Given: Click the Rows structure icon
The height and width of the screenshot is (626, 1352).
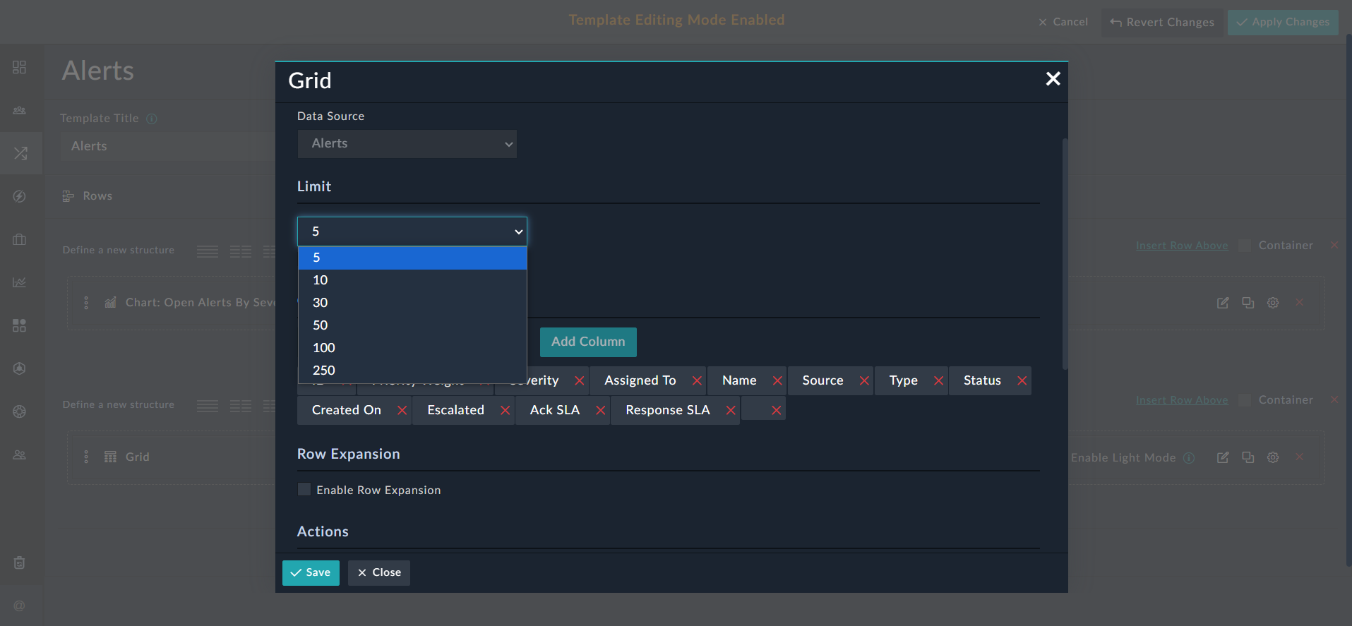Looking at the screenshot, I should click(68, 196).
